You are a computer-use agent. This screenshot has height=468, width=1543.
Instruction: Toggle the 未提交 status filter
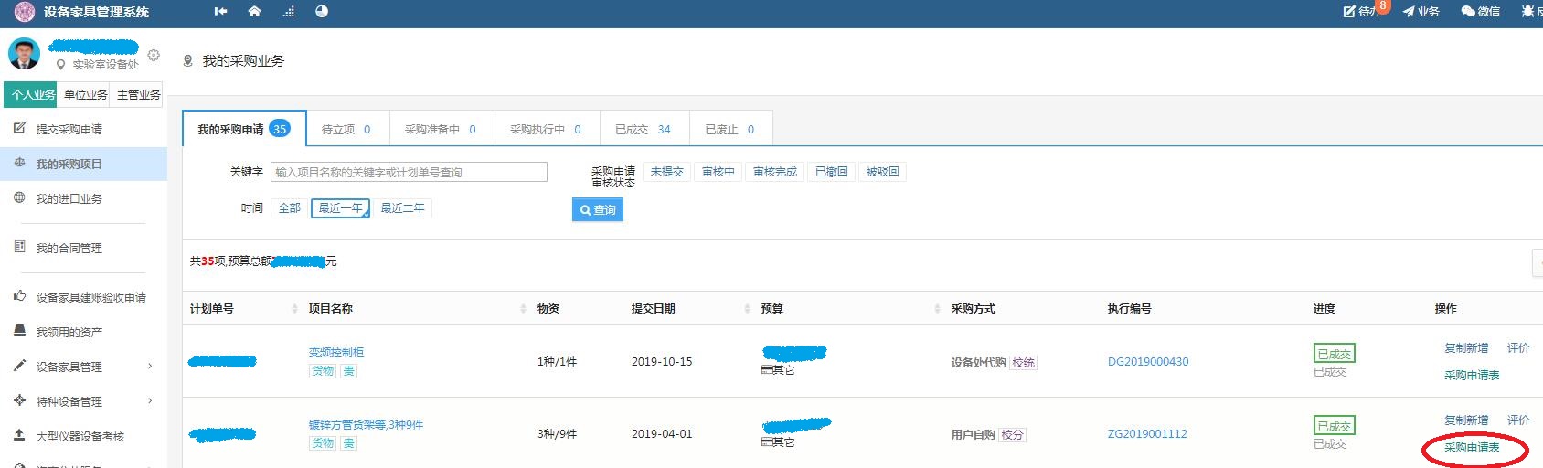(x=666, y=172)
